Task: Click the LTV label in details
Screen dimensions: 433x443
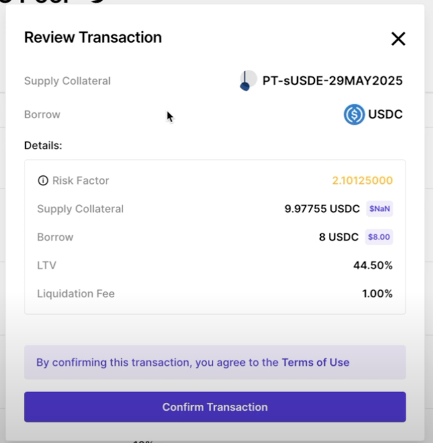Action: 47,265
